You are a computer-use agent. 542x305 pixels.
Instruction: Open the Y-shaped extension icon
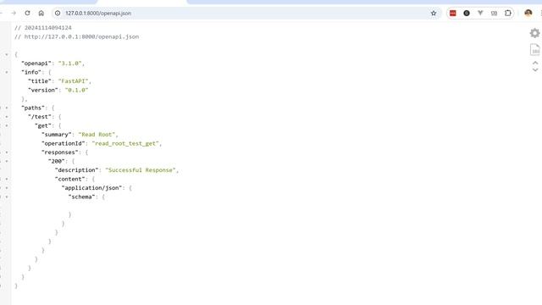(480, 14)
